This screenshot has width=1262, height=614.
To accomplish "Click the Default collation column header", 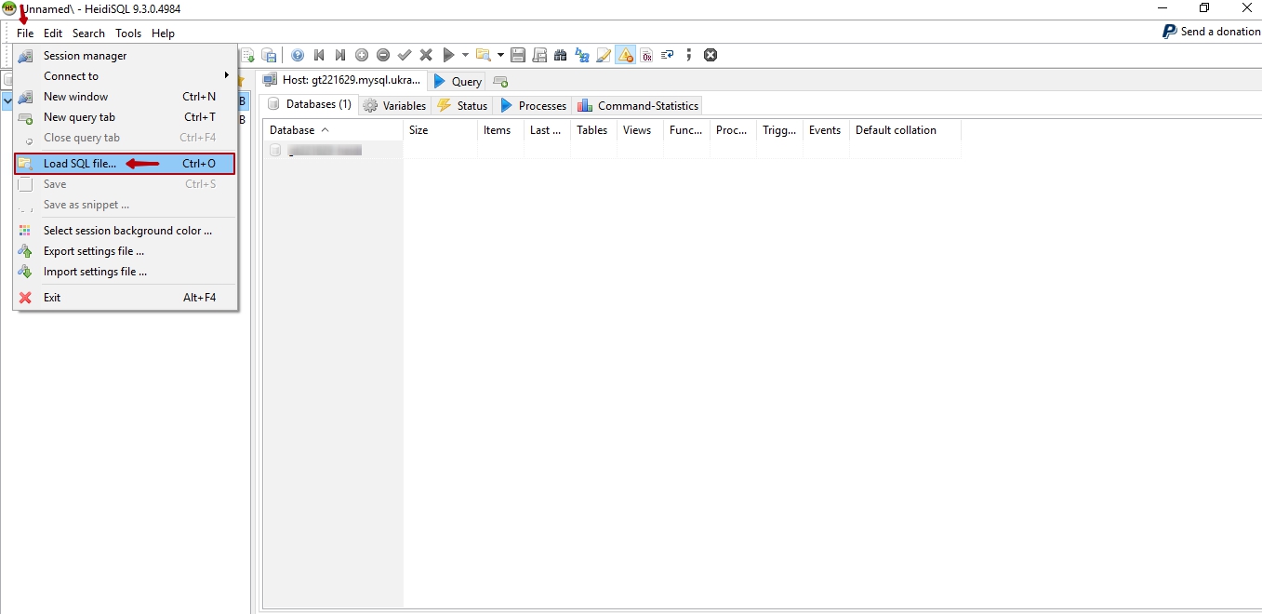I will tap(905, 130).
